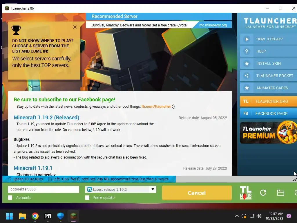The height and width of the screenshot is (223, 297).
Task: Click the ANIMATED CAPES star icon
Action: (247, 88)
